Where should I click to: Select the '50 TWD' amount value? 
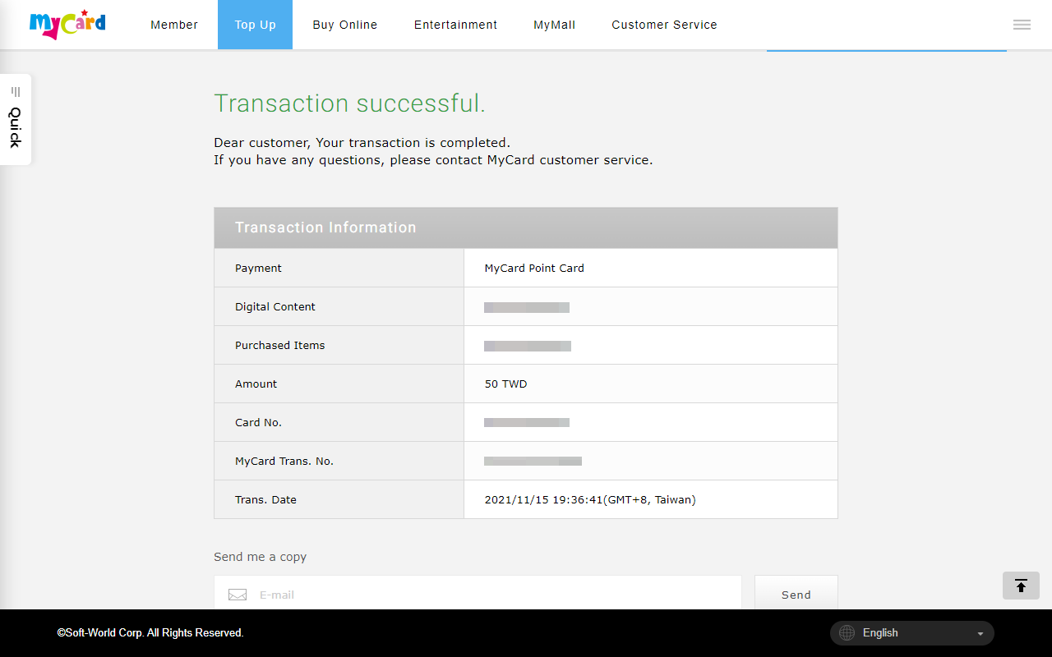pos(505,384)
